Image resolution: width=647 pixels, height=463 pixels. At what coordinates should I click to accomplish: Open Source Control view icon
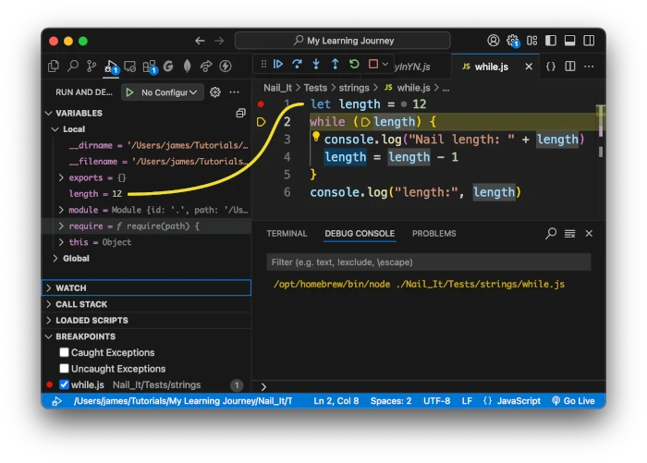(x=92, y=66)
